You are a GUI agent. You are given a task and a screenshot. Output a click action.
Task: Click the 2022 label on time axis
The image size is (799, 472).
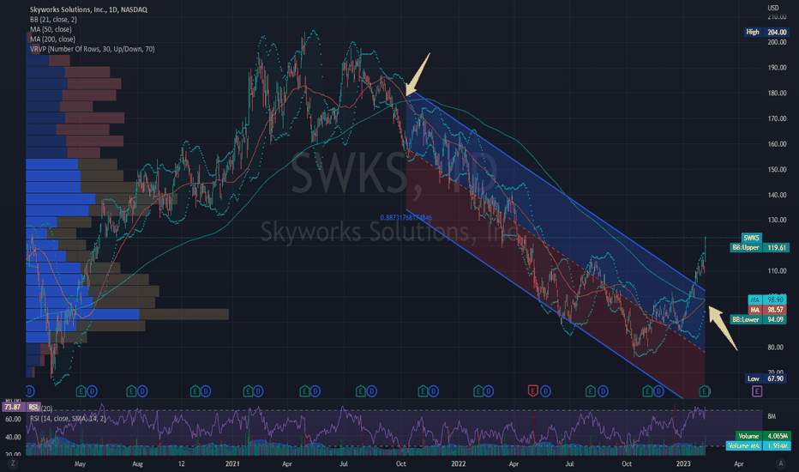pos(458,463)
